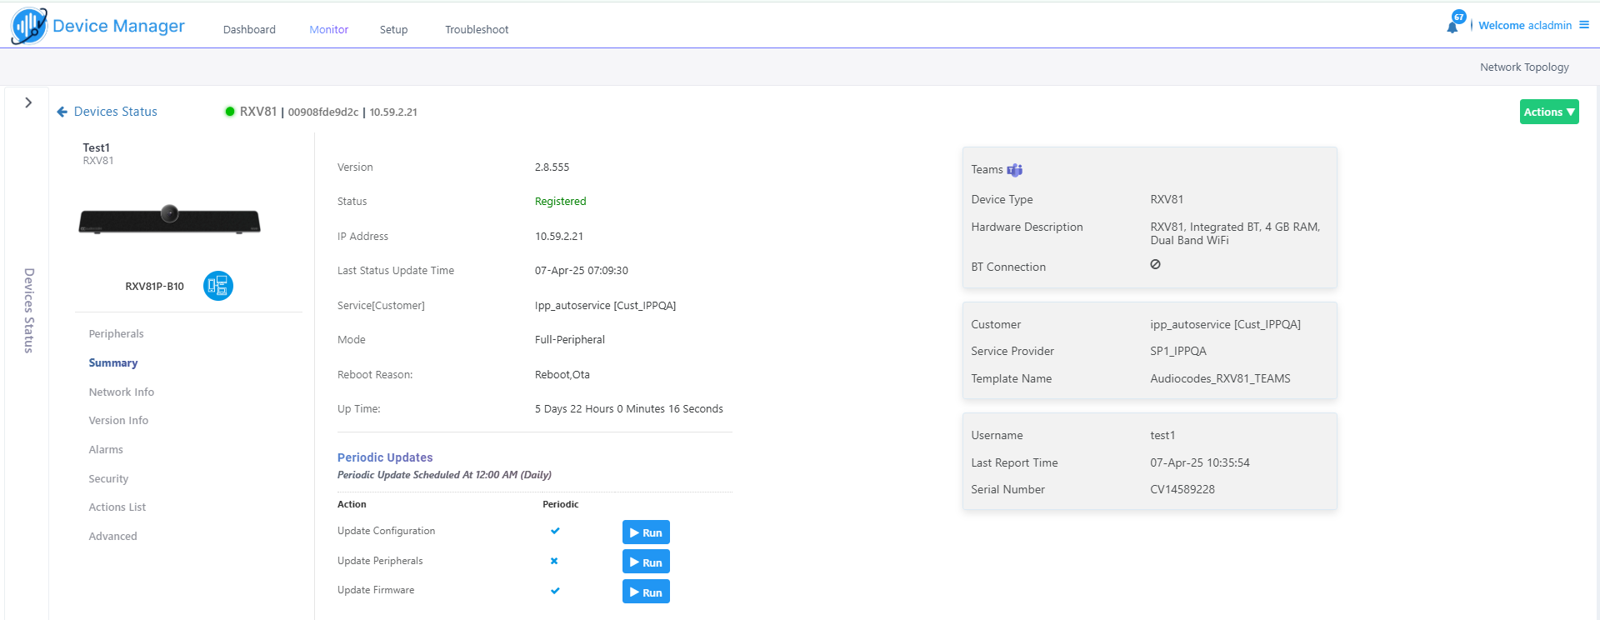Viewport: 1600px width, 620px height.
Task: Click the Test1 device name
Action: 96,147
